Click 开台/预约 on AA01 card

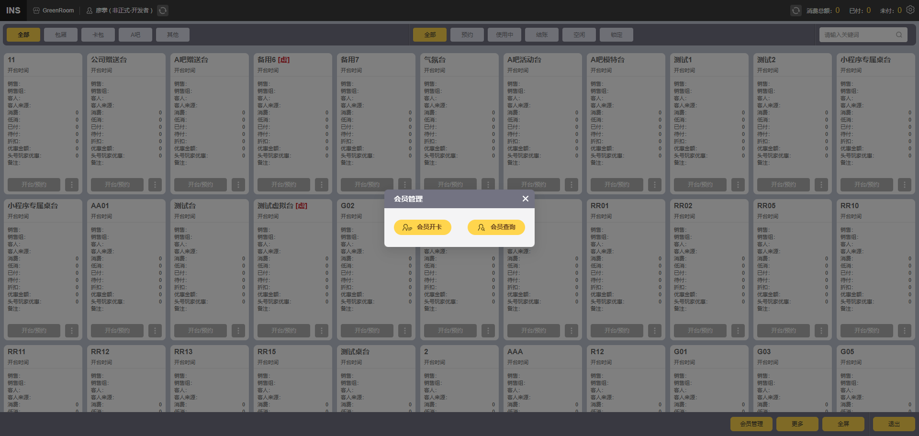point(117,330)
